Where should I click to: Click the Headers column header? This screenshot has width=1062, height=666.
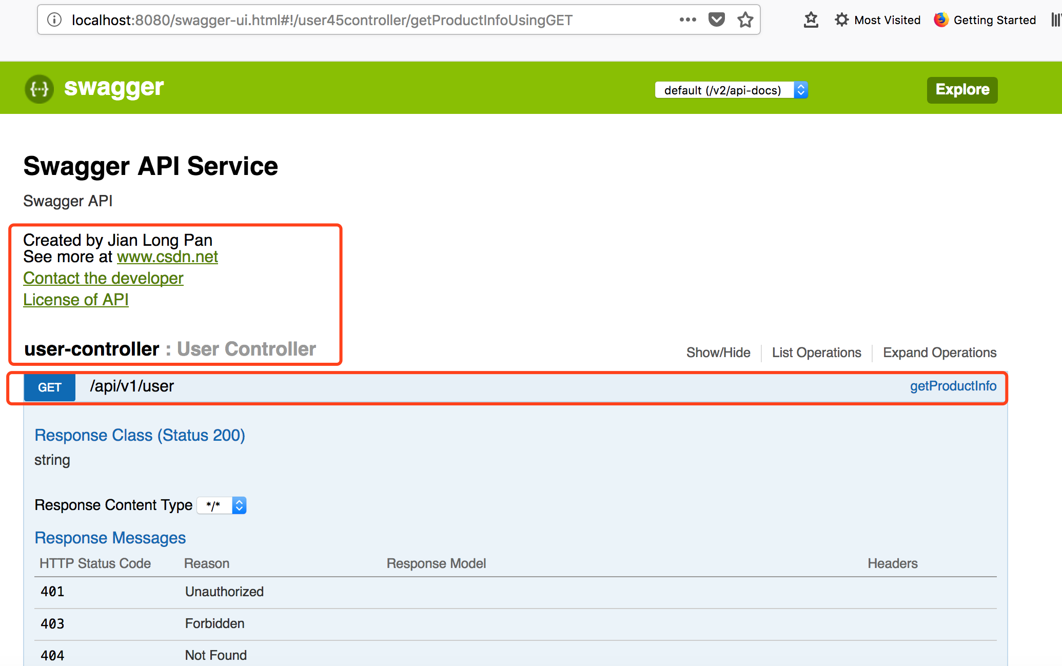pyautogui.click(x=892, y=563)
